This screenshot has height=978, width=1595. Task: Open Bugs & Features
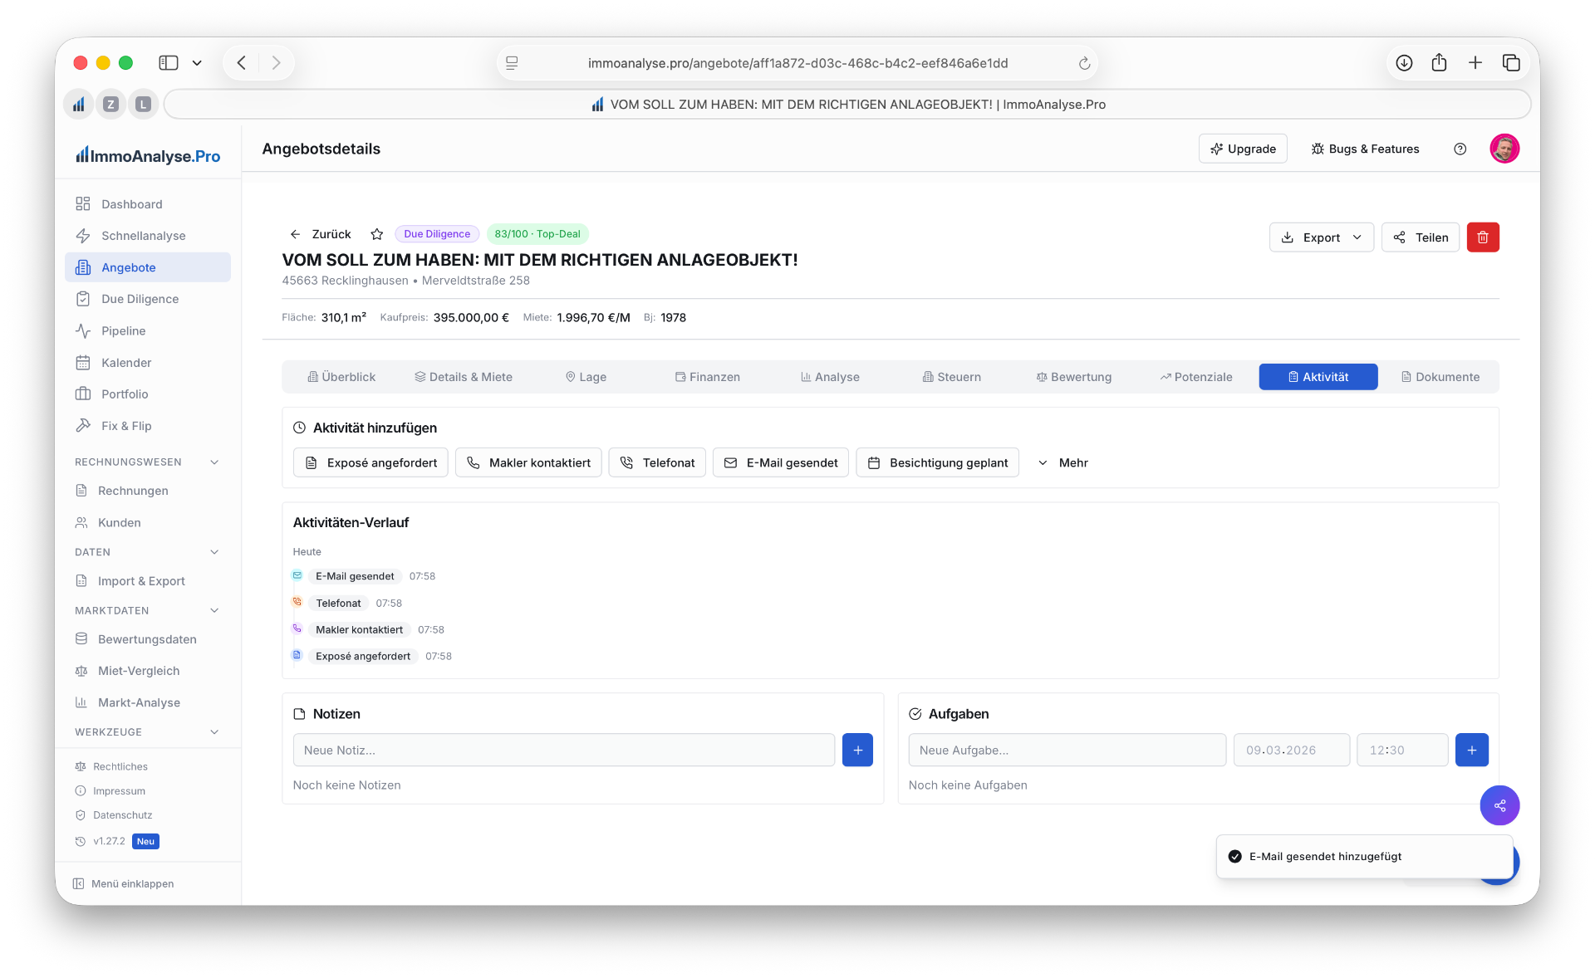1365,149
